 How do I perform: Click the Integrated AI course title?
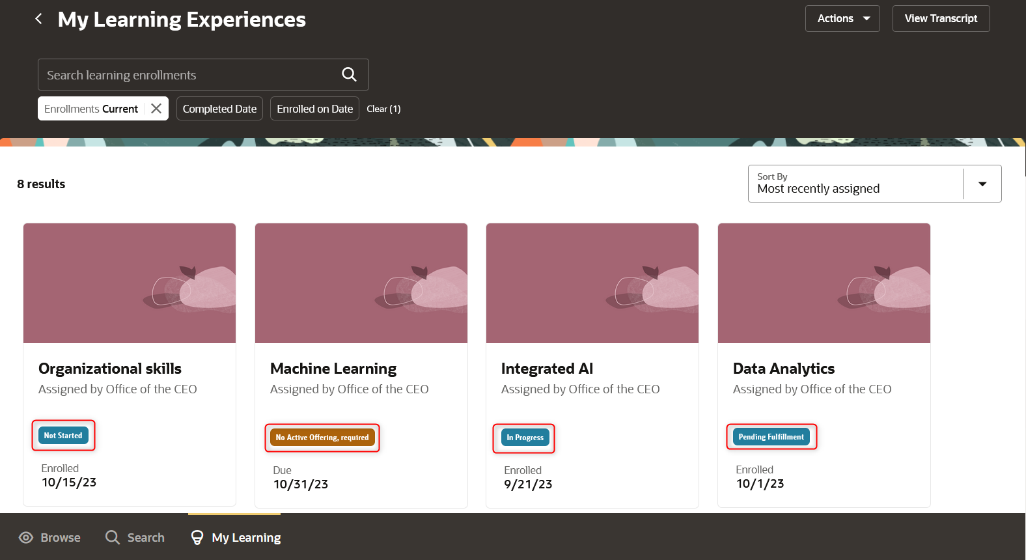[x=547, y=369]
